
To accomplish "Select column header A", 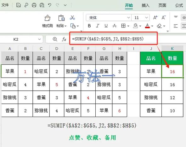I will click(10, 48).
